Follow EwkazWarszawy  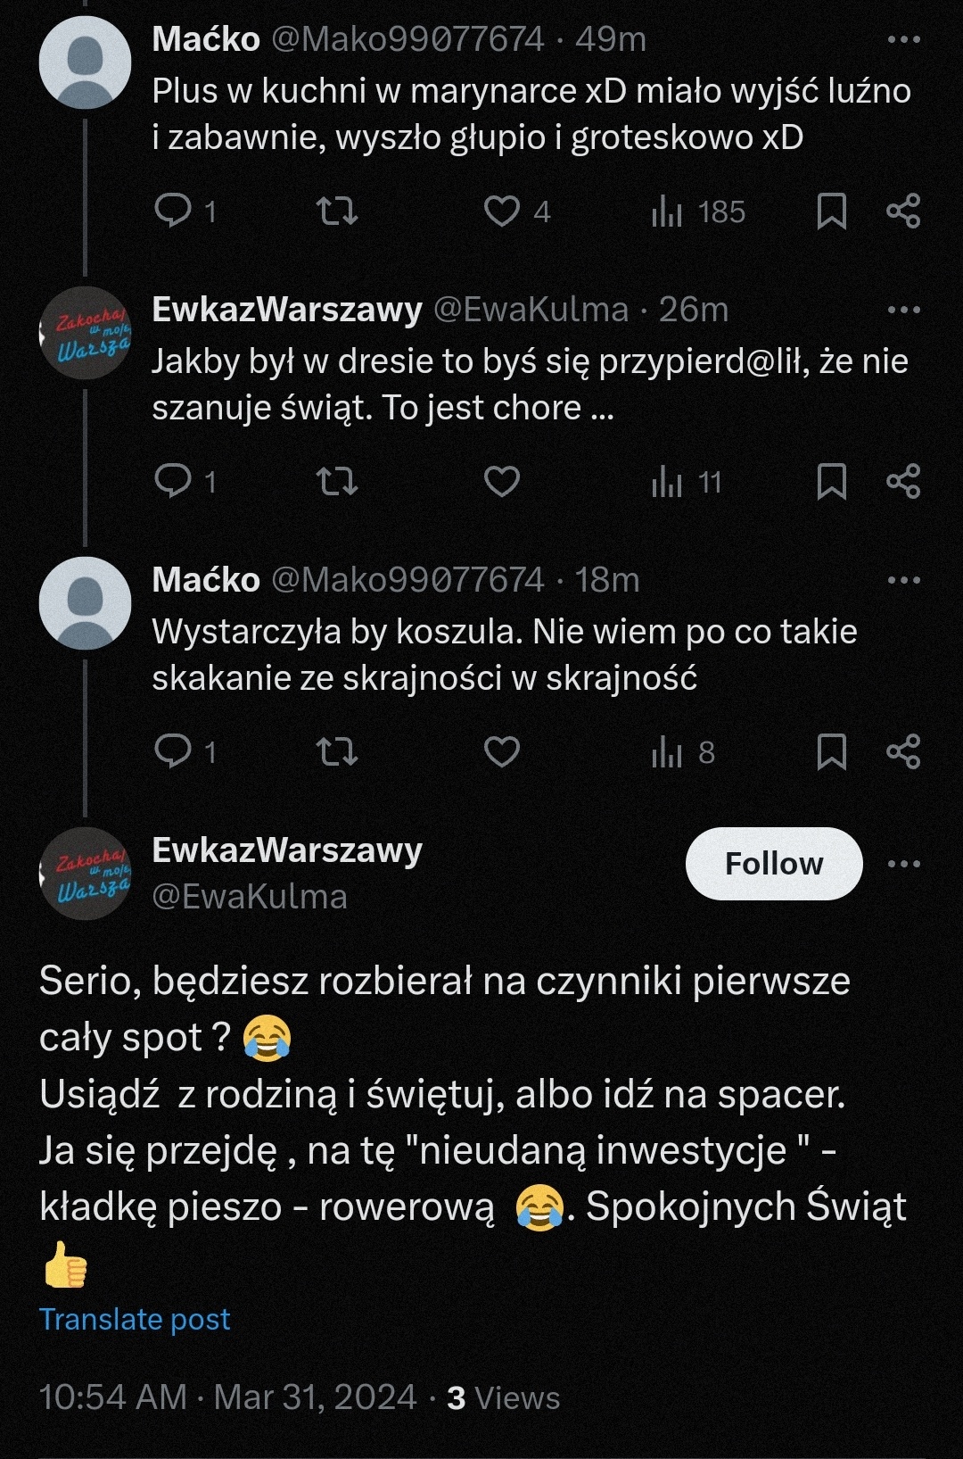click(x=773, y=864)
